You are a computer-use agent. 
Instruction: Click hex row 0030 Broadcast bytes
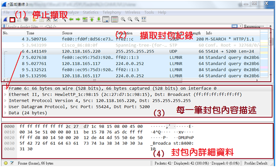point(81,143)
